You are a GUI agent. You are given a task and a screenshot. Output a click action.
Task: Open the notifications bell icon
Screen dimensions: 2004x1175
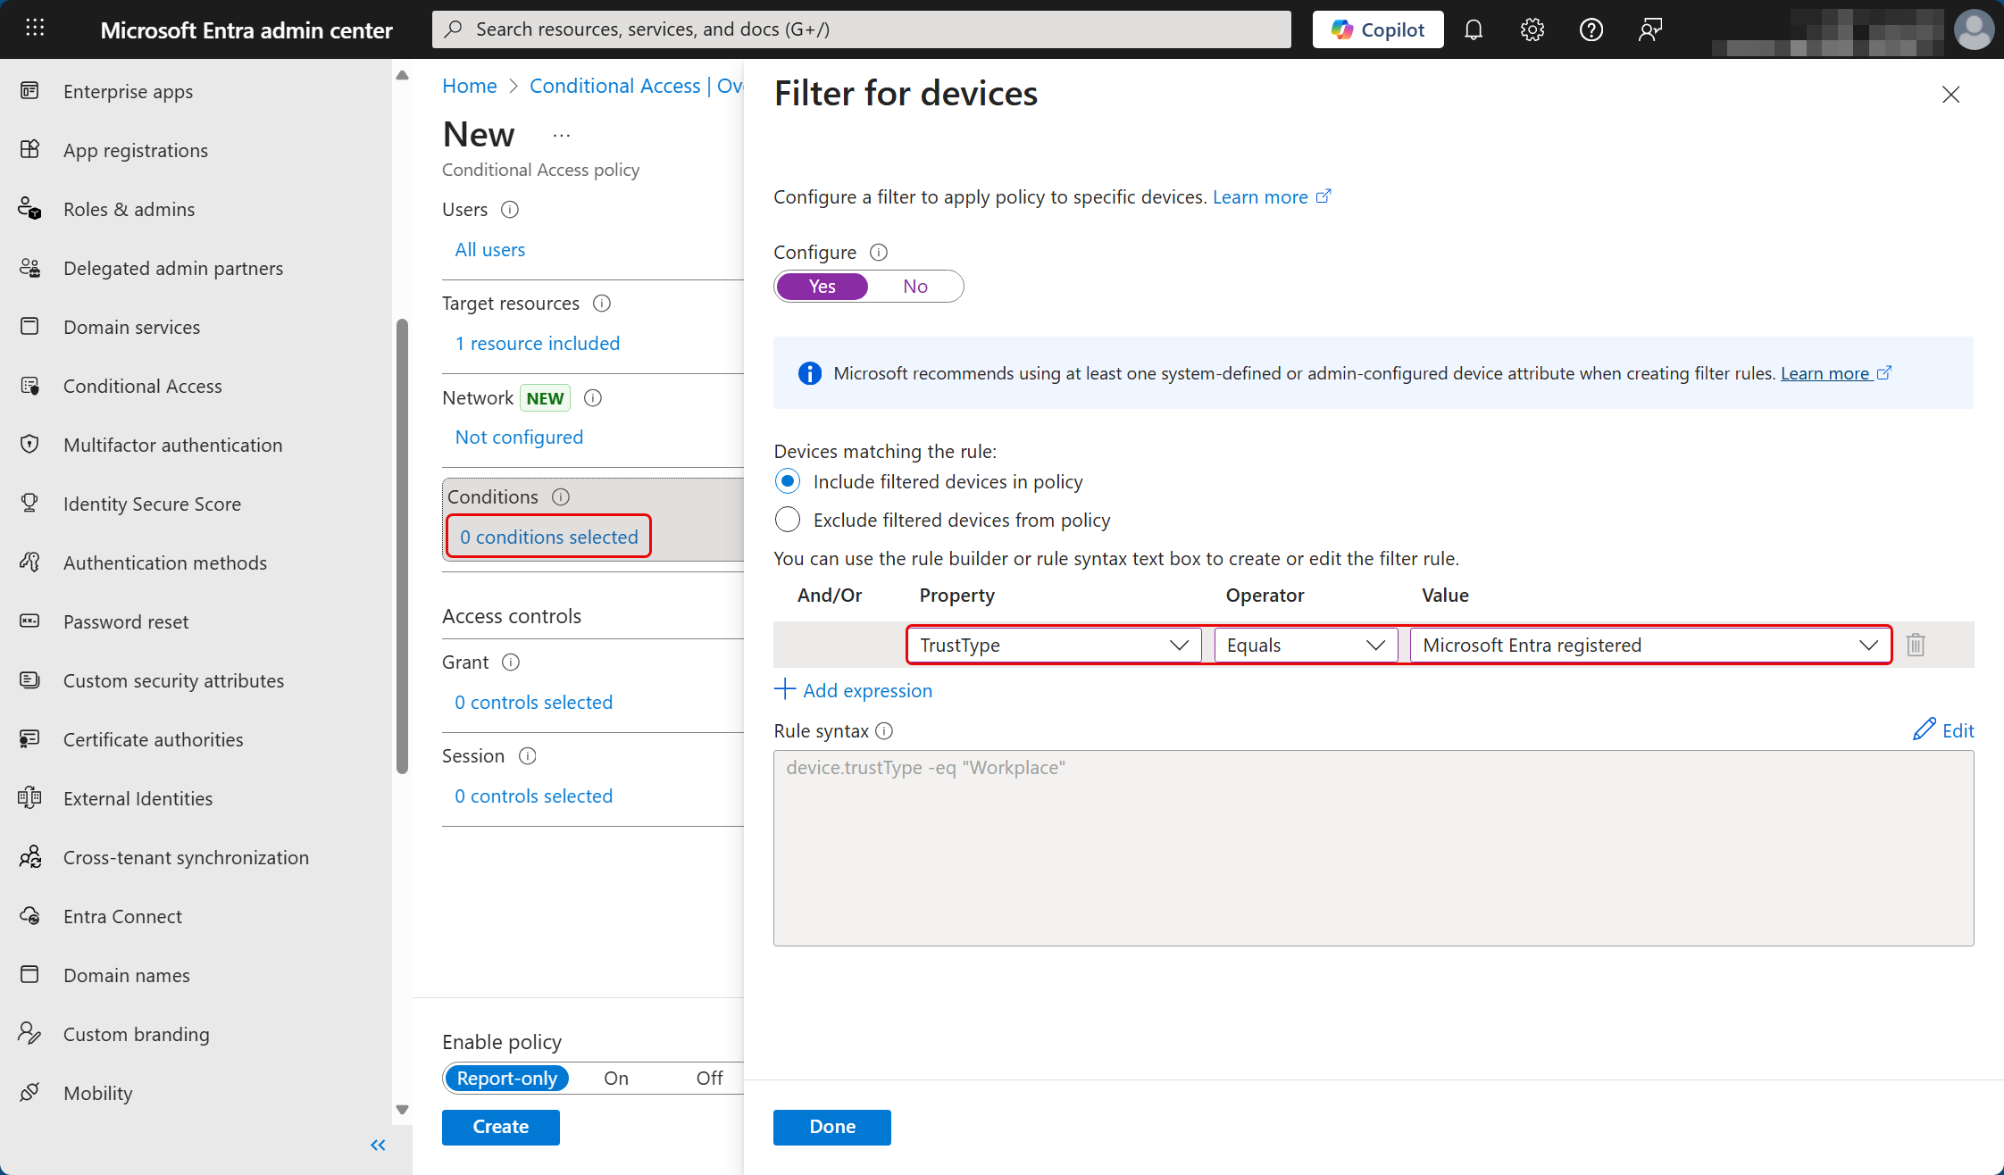tap(1474, 29)
